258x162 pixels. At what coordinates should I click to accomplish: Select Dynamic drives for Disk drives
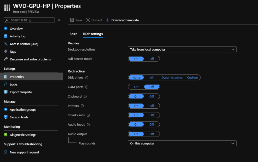(172, 78)
